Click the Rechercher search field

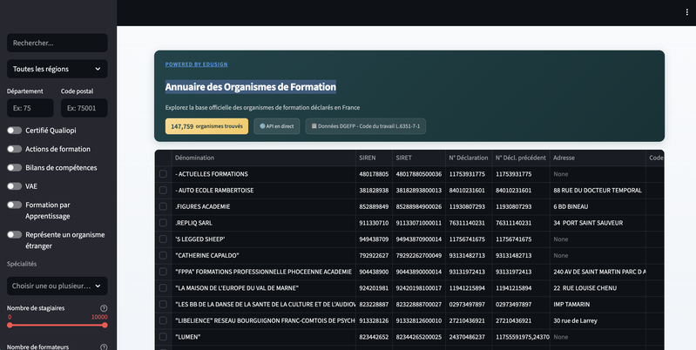[57, 43]
